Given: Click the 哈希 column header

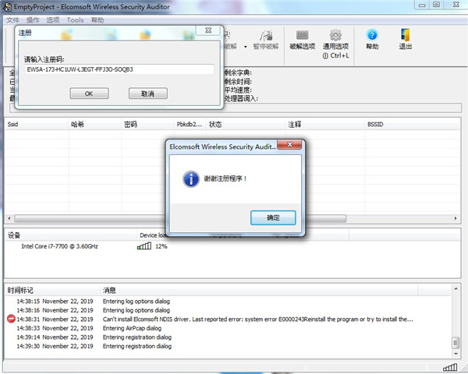Looking at the screenshot, I should (x=95, y=124).
